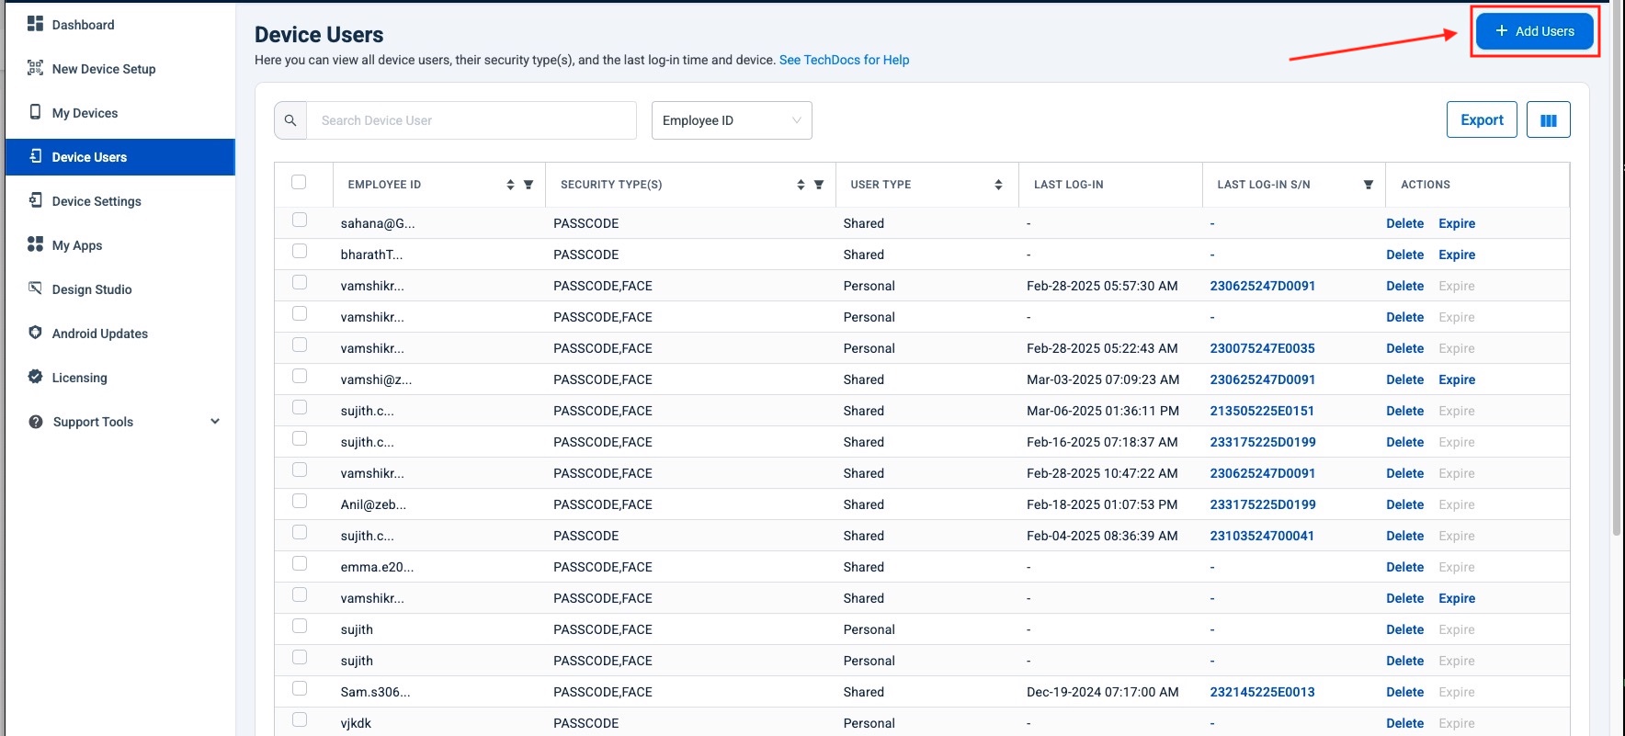Open Device Settings in the sidebar

97,201
